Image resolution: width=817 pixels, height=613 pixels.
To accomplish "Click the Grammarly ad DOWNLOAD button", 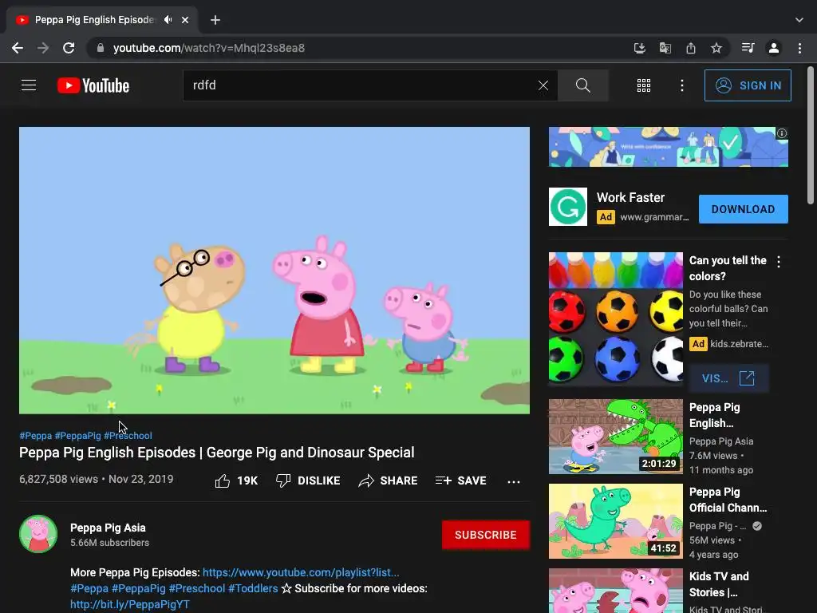I will tap(743, 209).
